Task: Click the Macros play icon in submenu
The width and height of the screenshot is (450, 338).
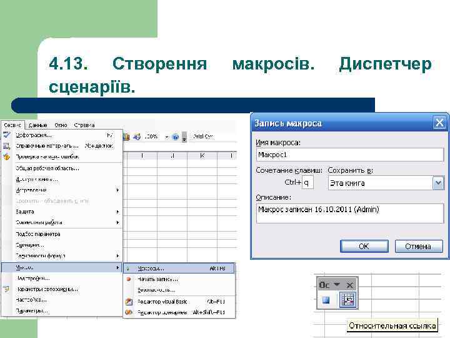Action: [128, 269]
